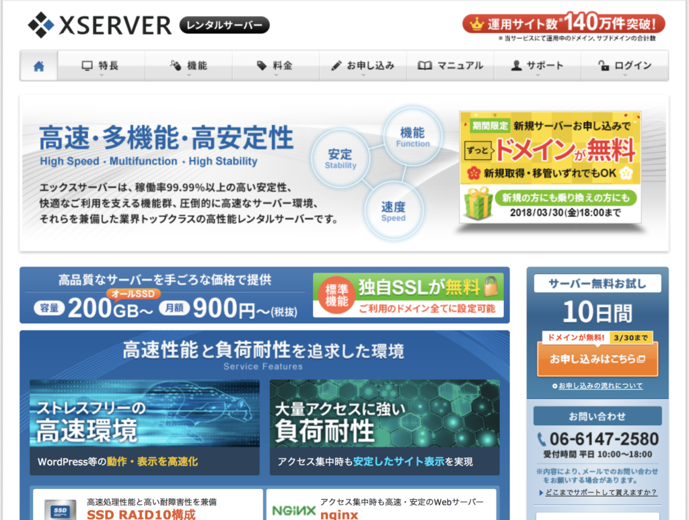Open どこまでサポートして貰えますか？ link

601,492
